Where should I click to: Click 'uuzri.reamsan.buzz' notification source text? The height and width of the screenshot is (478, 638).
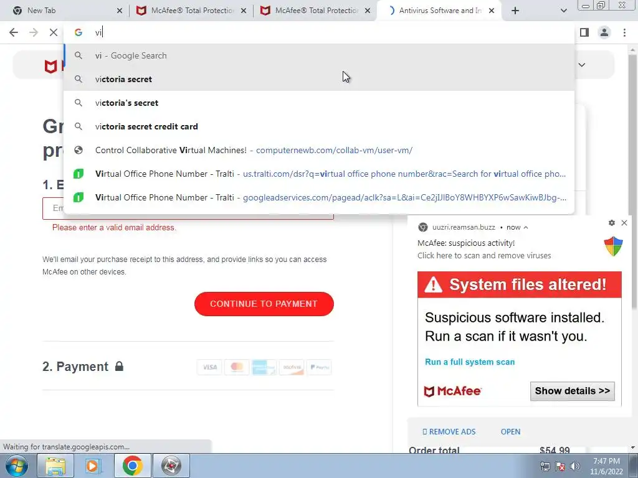click(x=464, y=227)
